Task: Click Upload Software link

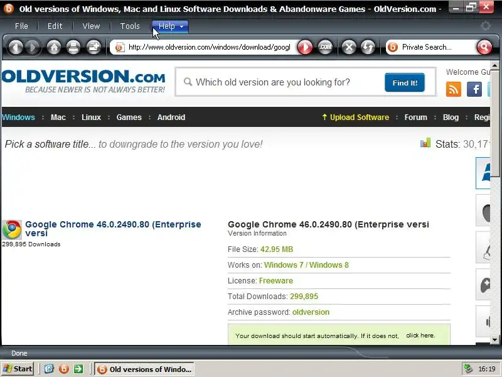Action: (x=356, y=117)
